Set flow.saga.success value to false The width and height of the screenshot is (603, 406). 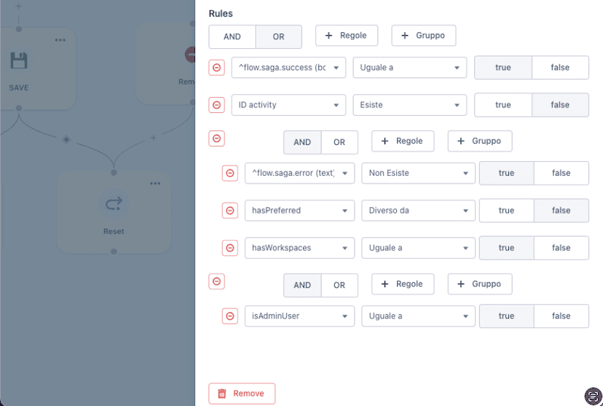(560, 68)
